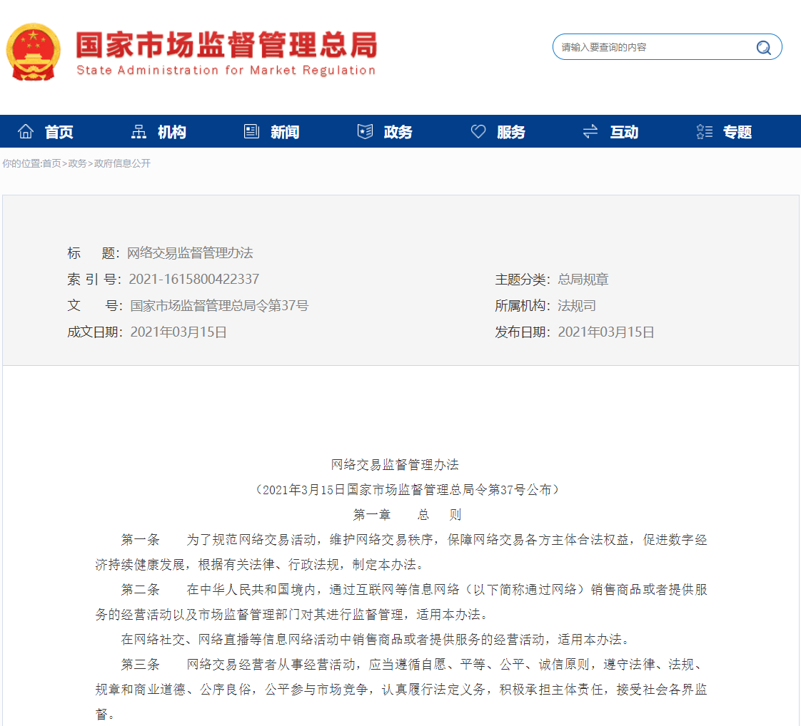801x726 pixels.
Task: Click the badge icon beside 政务
Action: [365, 132]
